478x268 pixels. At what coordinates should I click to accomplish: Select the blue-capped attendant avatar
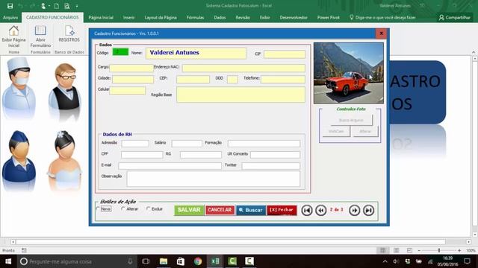[19, 157]
